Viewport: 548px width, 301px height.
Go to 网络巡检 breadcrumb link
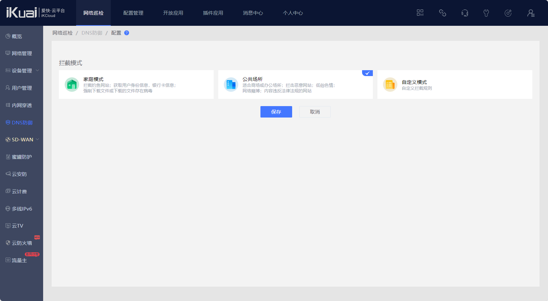click(x=63, y=33)
